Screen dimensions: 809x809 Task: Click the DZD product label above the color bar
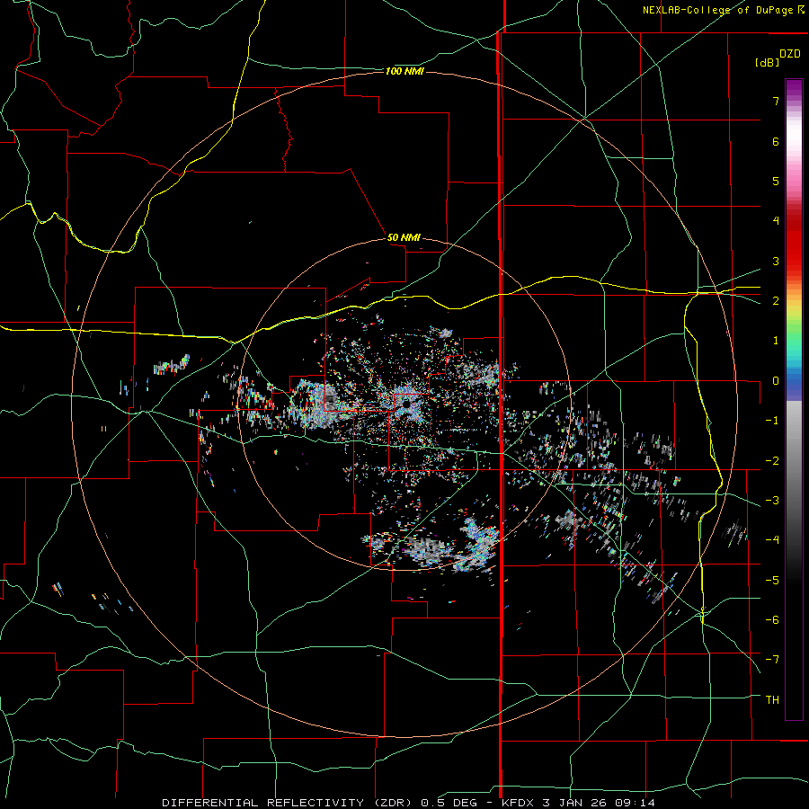tap(789, 54)
